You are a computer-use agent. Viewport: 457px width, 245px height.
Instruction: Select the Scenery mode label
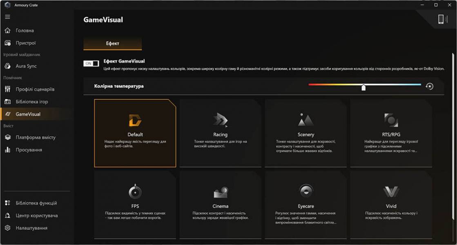pos(306,135)
